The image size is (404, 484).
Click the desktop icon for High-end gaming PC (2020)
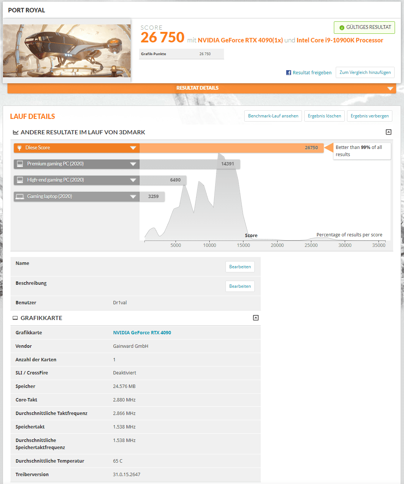[20, 180]
